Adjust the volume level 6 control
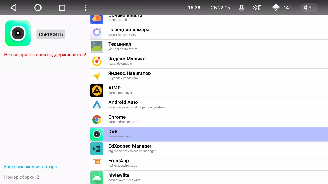 (x=309, y=8)
